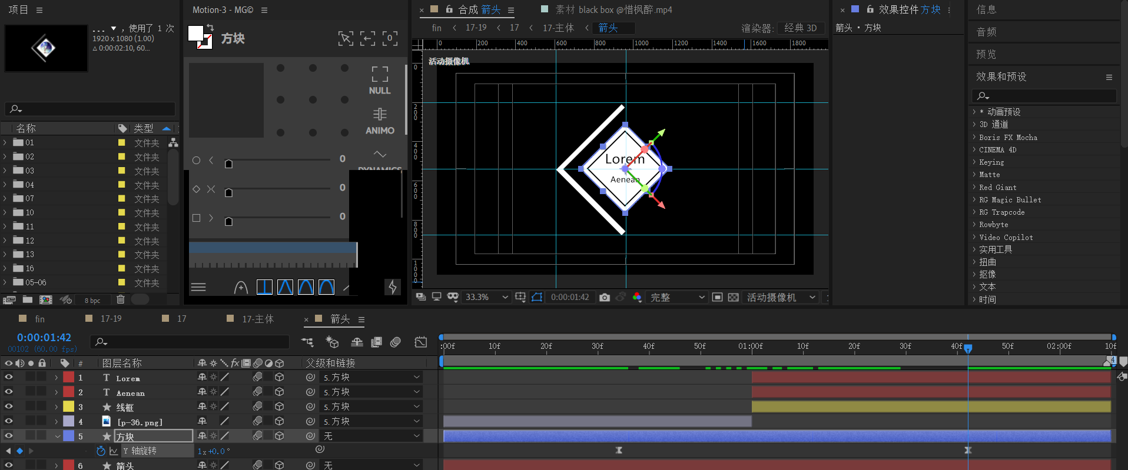The width and height of the screenshot is (1128, 470).
Task: Click the Project panel search field
Action: 90,109
